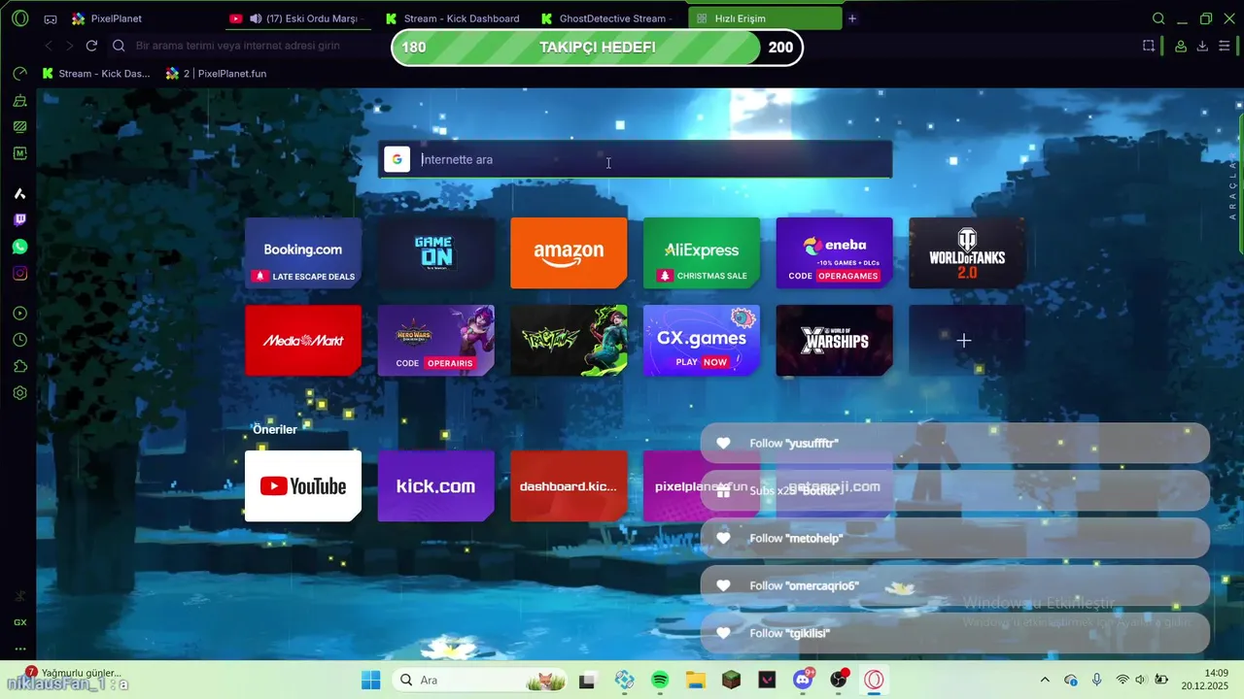The width and height of the screenshot is (1244, 699).
Task: Open the Player icon in sidebar
Action: [19, 314]
